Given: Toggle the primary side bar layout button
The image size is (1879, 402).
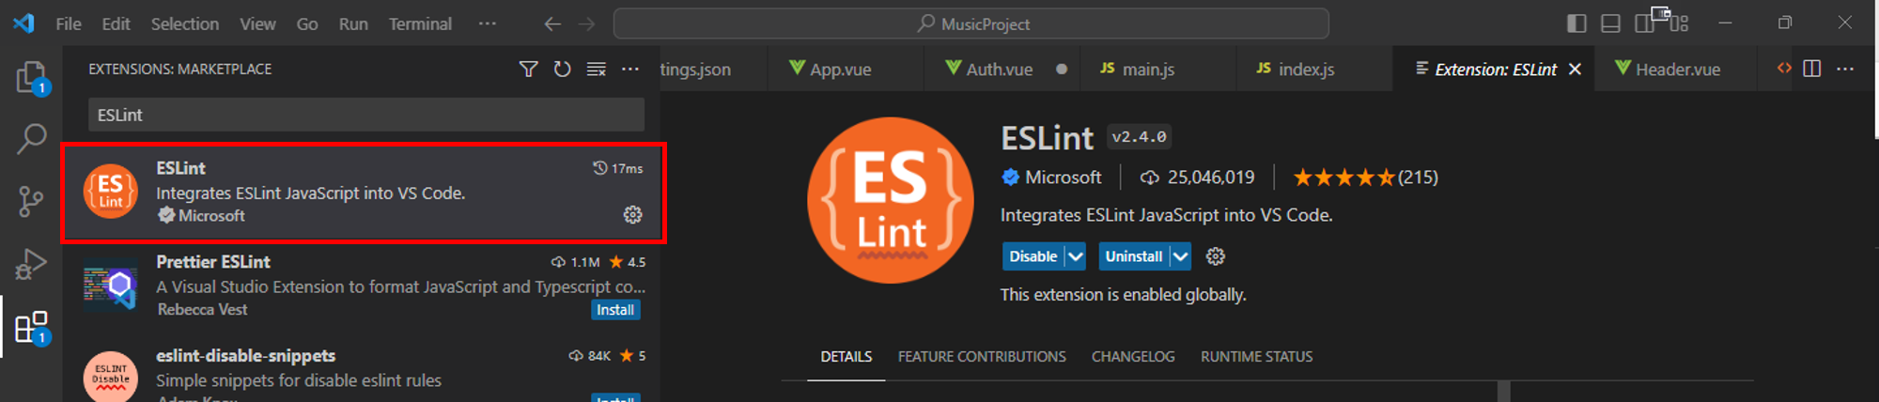Looking at the screenshot, I should coord(1576,23).
